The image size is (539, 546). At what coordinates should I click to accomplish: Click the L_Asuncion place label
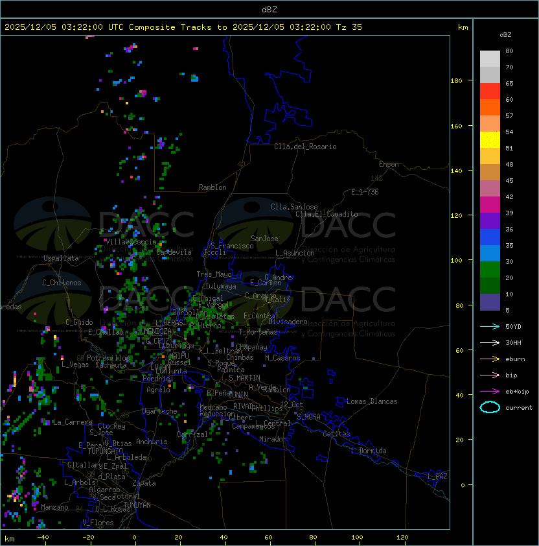click(x=295, y=253)
